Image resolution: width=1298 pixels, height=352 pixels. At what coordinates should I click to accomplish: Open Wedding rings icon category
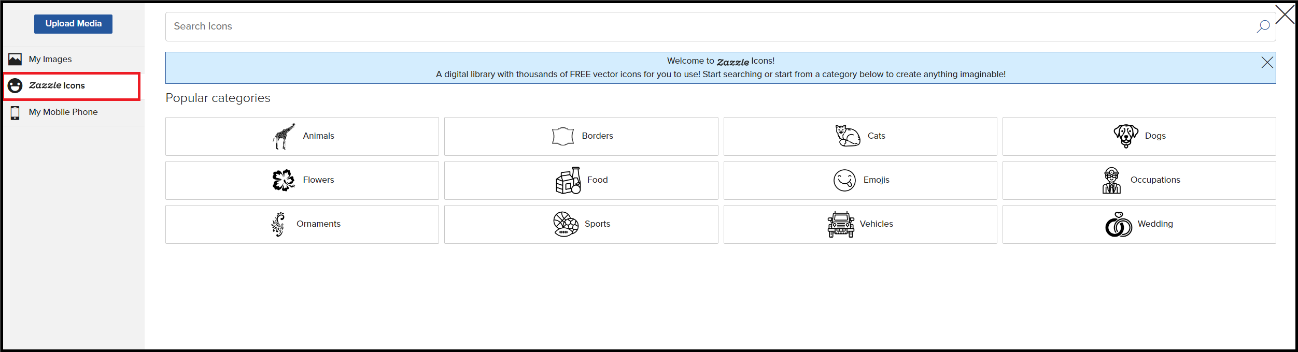pos(1119,224)
